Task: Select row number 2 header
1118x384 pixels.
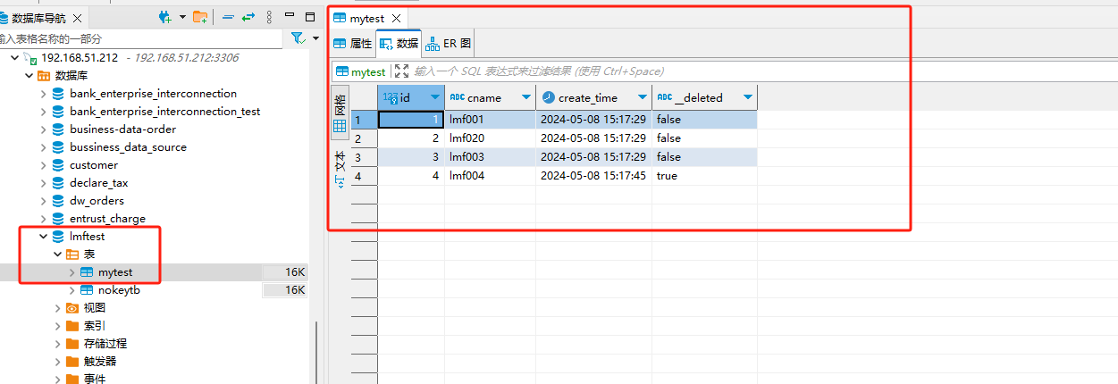Action: [364, 138]
